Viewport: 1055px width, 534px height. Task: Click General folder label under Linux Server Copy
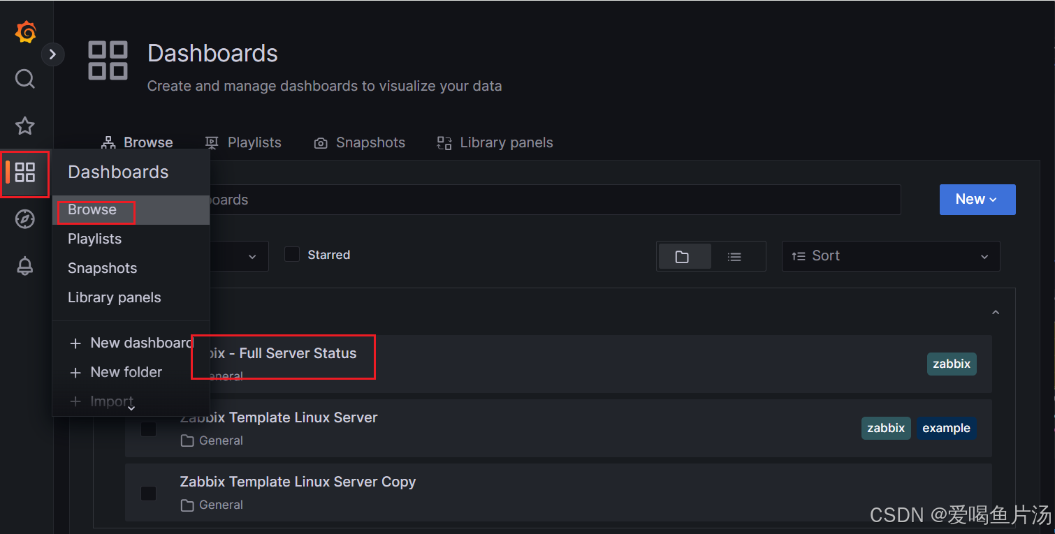coord(221,505)
